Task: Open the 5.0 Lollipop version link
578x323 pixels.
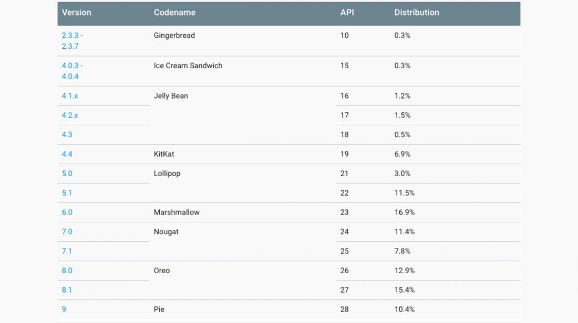Action: (x=67, y=174)
